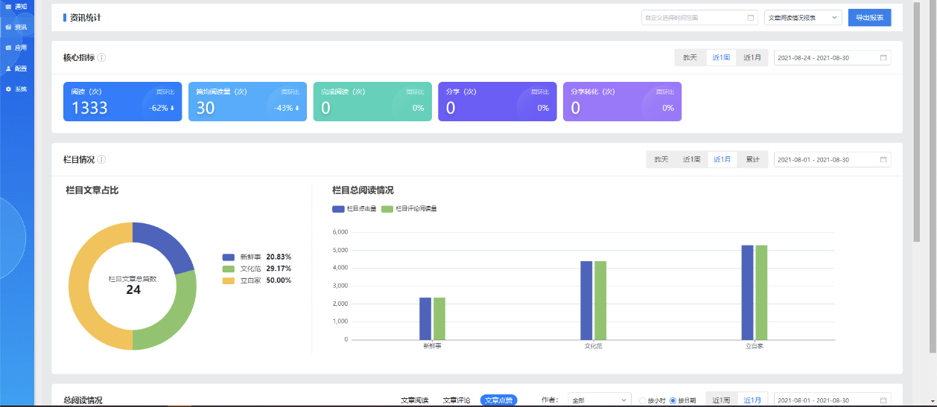The width and height of the screenshot is (937, 407).
Task: Switch 栏目情况 range to 累计
Action: click(753, 159)
